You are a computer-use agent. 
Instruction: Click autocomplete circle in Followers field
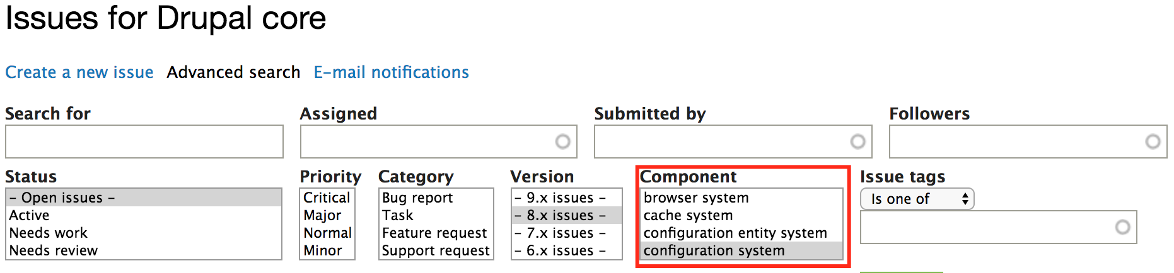coord(1153,142)
